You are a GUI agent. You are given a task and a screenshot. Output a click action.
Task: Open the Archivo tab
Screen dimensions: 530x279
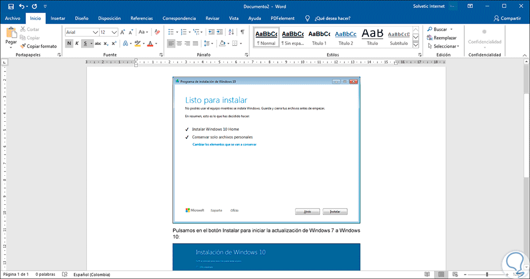tap(13, 18)
